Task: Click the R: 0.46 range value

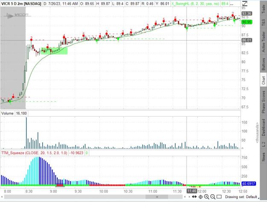Action: [147, 3]
